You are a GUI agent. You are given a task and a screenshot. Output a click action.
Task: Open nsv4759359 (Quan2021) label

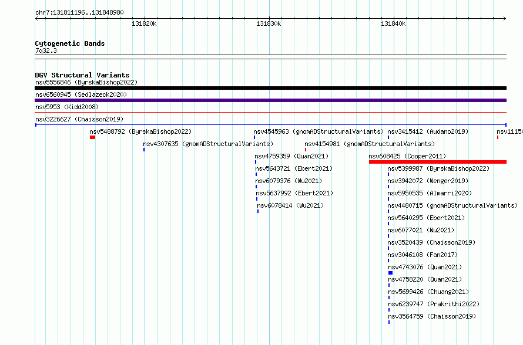[291, 156]
